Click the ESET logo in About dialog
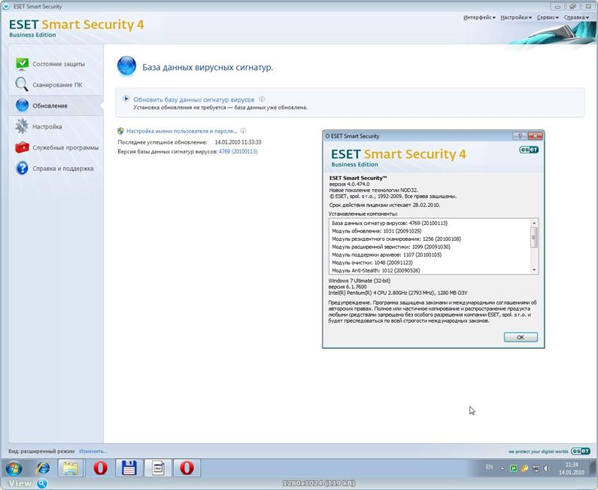 tap(529, 150)
